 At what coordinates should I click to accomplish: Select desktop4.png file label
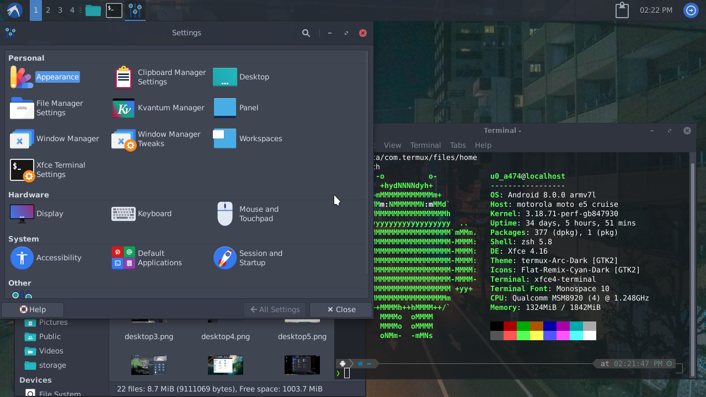[226, 336]
